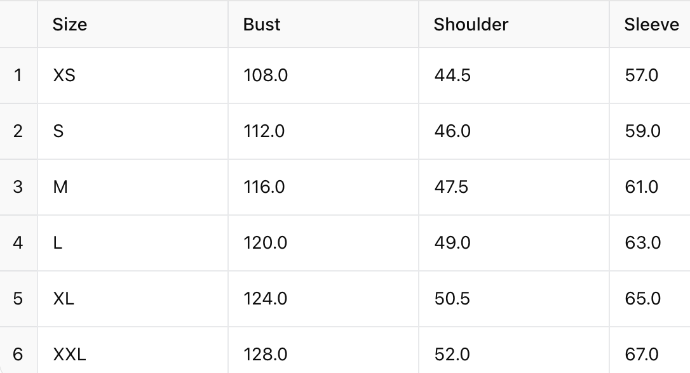690x373 pixels.
Task: Select row number 5
Action: tap(18, 299)
